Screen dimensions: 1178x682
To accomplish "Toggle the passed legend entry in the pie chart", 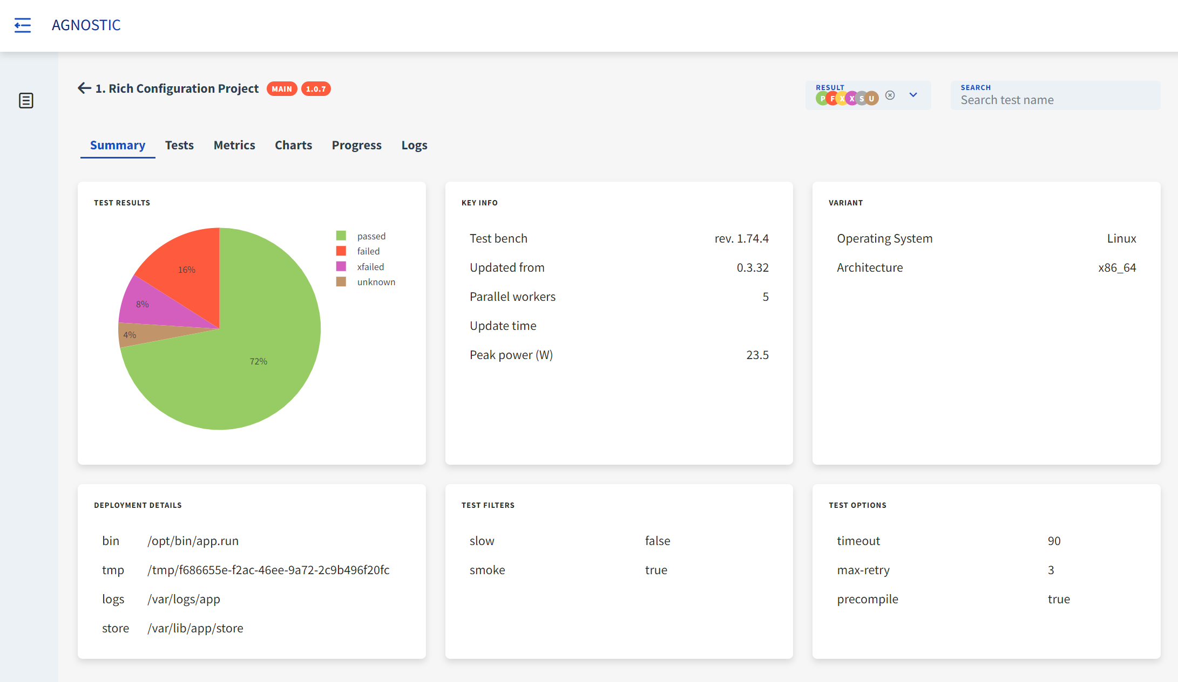I will 371,236.
